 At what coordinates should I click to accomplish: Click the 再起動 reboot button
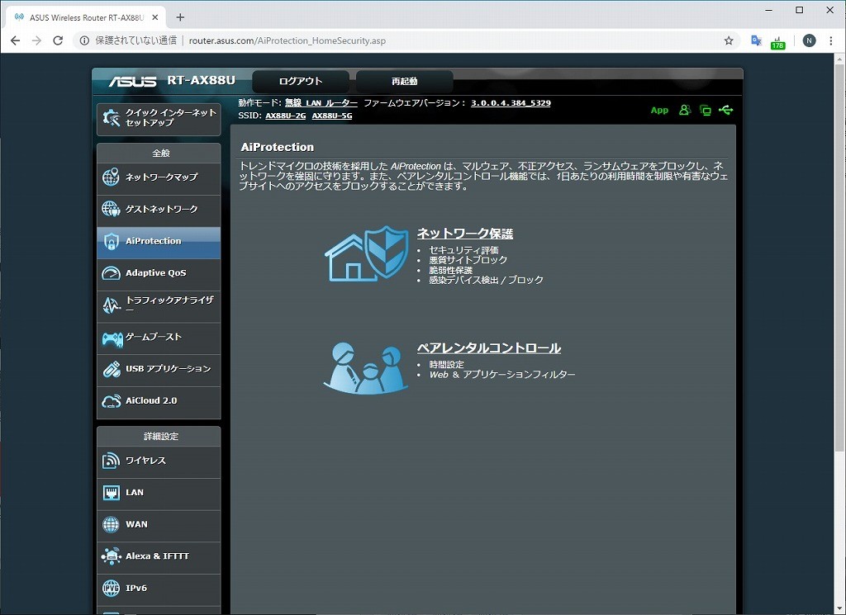click(x=405, y=82)
